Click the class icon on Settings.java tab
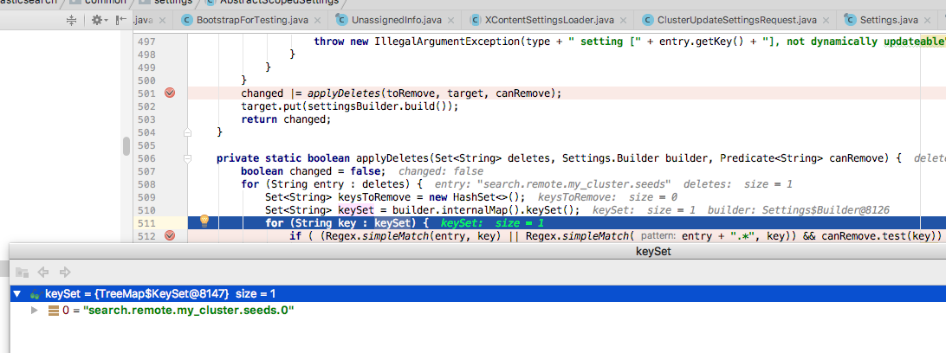 (x=851, y=21)
